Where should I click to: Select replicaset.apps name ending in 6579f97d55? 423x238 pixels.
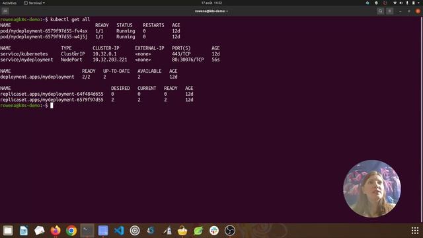[x=52, y=100]
